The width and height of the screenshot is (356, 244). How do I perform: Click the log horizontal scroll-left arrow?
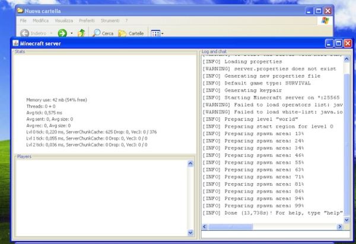tap(205, 227)
